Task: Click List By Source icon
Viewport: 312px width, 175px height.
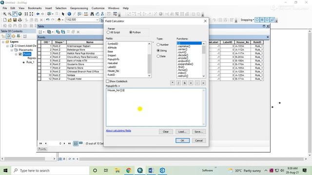Action: click(8, 36)
